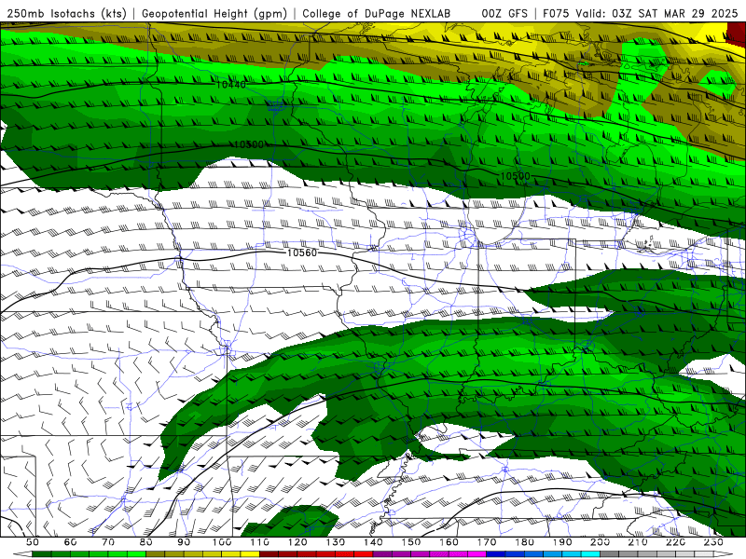This screenshot has height=559, width=746.
Task: Click the 'F075 Valid: 03Z SAT MAR 29 2025' text
Action: [x=641, y=13]
